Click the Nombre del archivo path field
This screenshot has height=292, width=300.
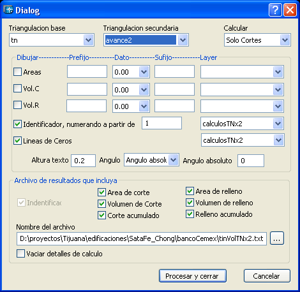(x=142, y=238)
